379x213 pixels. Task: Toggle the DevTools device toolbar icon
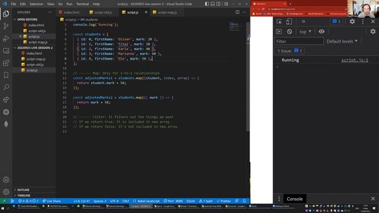[x=289, y=21]
